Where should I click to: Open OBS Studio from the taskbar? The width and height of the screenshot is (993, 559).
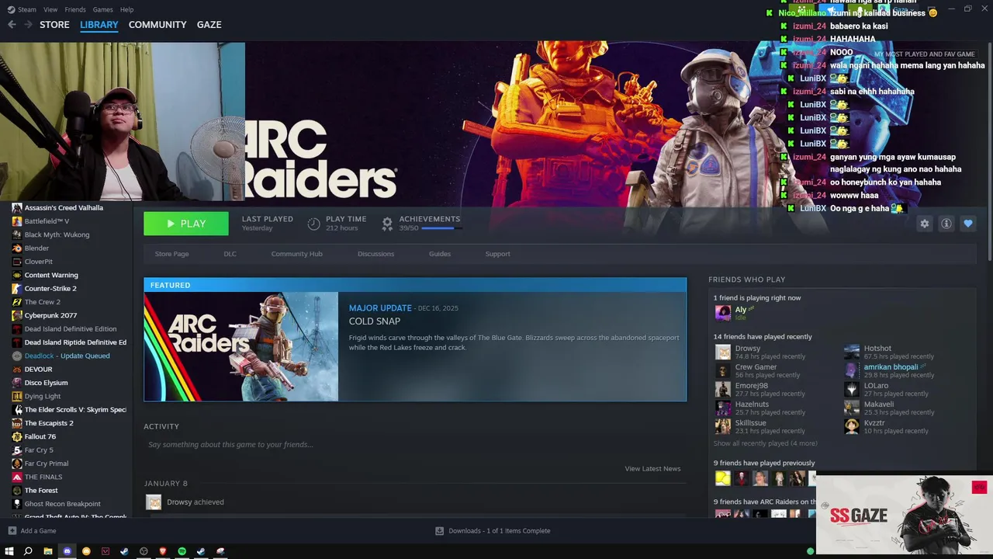(x=144, y=551)
